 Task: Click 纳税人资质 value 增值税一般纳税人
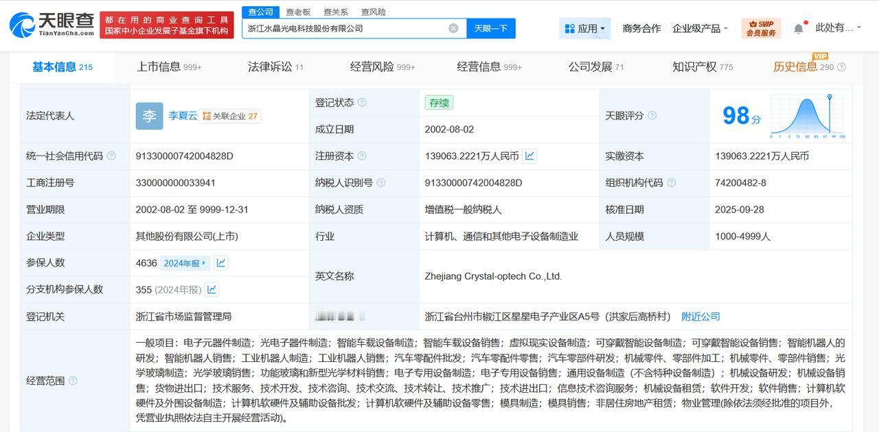coord(463,209)
